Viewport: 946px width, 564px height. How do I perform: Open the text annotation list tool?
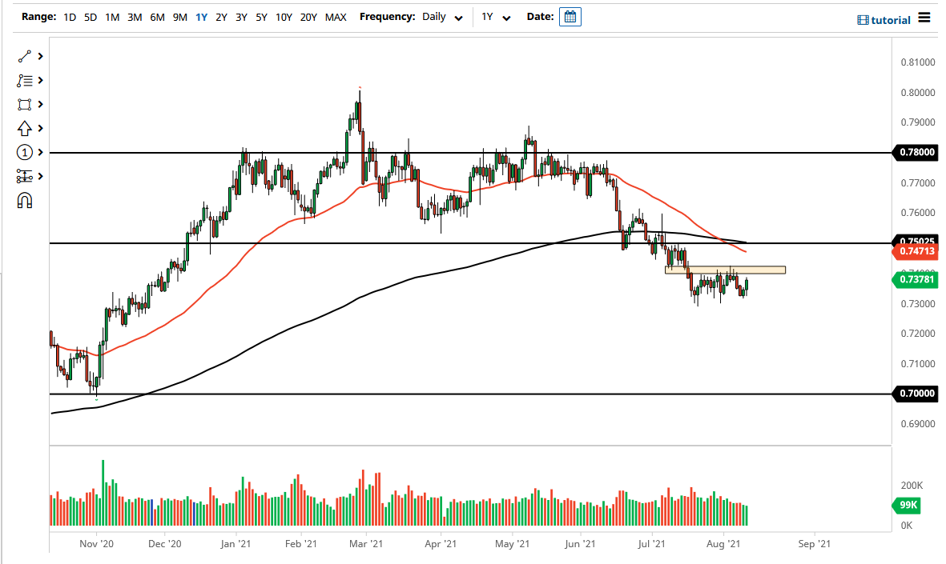coord(24,80)
